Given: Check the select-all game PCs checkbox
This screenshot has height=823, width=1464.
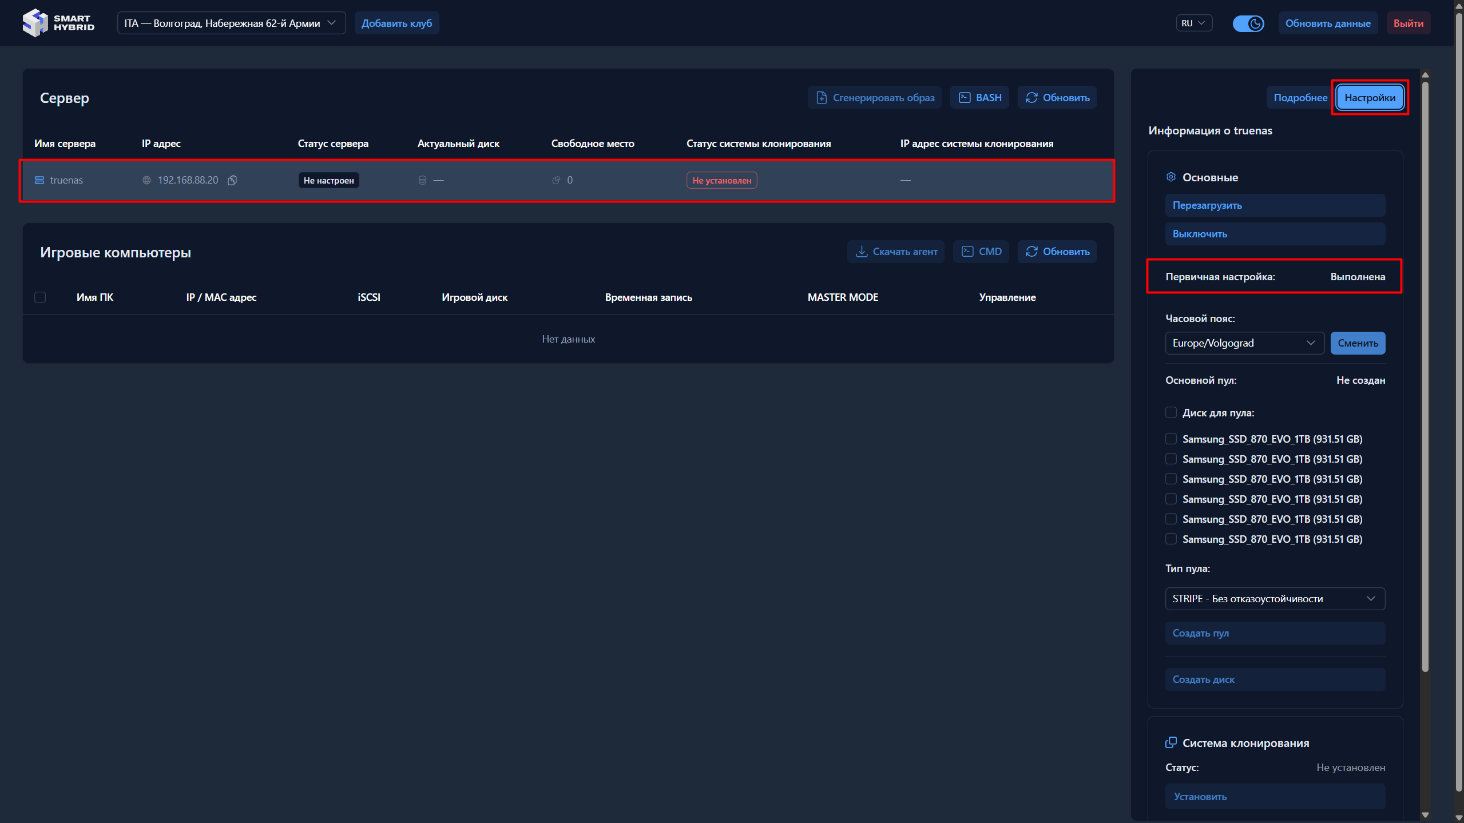Looking at the screenshot, I should pos(40,297).
